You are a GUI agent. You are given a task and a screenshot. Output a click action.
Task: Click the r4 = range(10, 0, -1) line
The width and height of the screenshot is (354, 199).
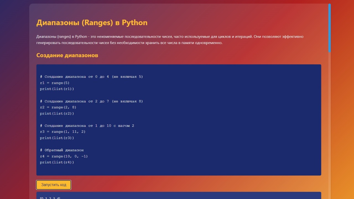[64, 156]
